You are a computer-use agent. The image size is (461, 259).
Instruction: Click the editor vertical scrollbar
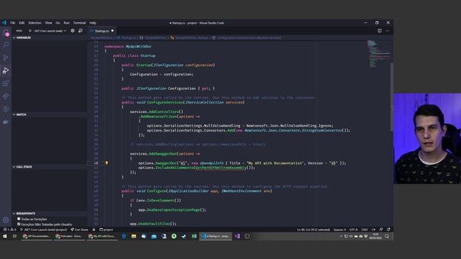coord(392,97)
